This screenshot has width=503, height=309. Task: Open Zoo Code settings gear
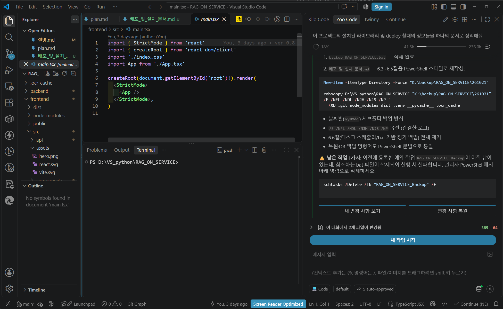(455, 19)
